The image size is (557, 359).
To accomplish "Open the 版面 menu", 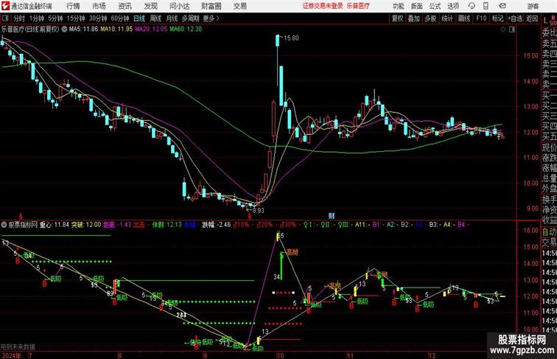I will click(417, 6).
